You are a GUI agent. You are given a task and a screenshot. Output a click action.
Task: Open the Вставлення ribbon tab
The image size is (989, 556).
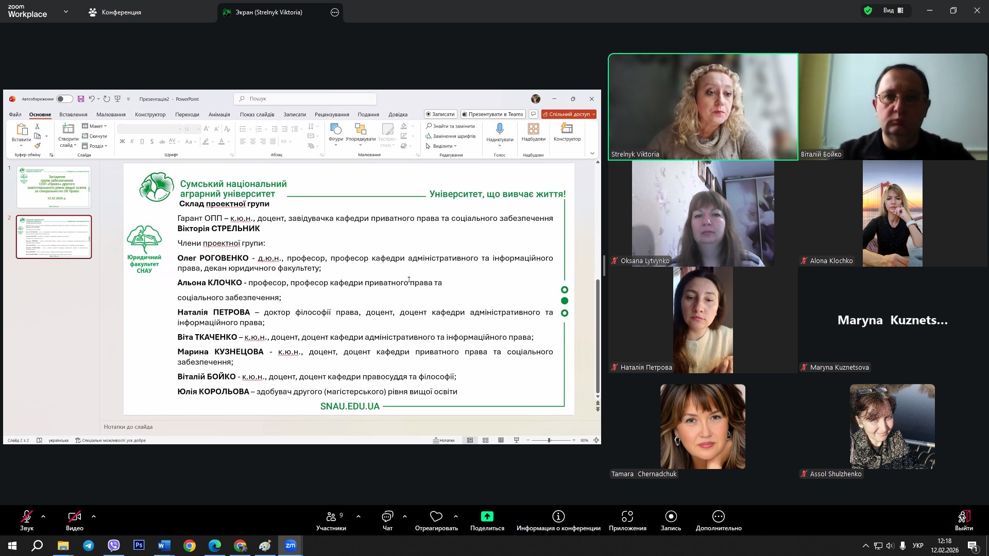click(x=73, y=114)
